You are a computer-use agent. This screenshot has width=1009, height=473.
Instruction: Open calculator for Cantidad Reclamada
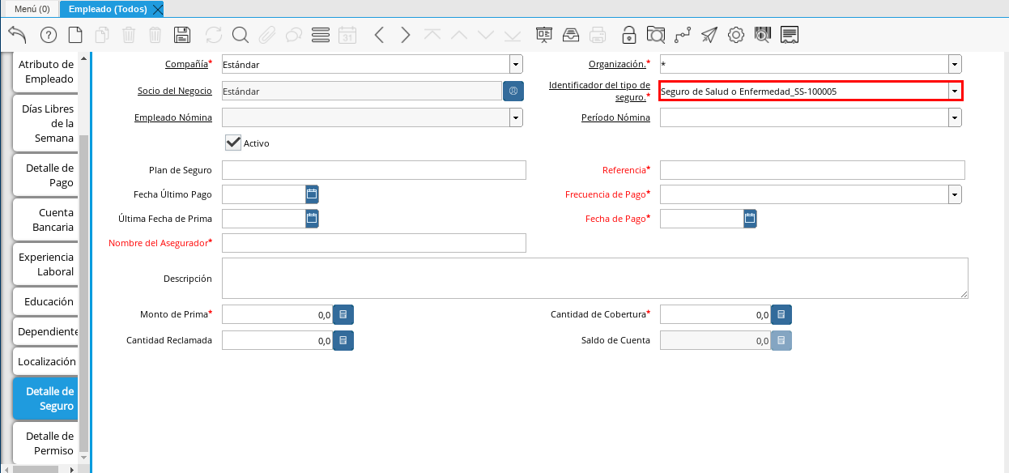343,341
